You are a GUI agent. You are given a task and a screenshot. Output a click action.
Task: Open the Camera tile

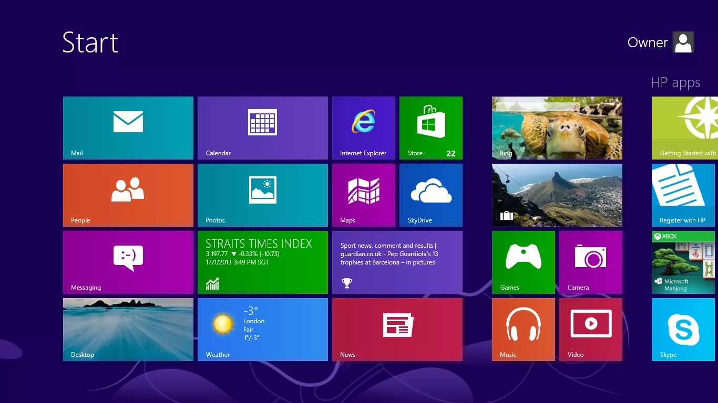coord(591,262)
